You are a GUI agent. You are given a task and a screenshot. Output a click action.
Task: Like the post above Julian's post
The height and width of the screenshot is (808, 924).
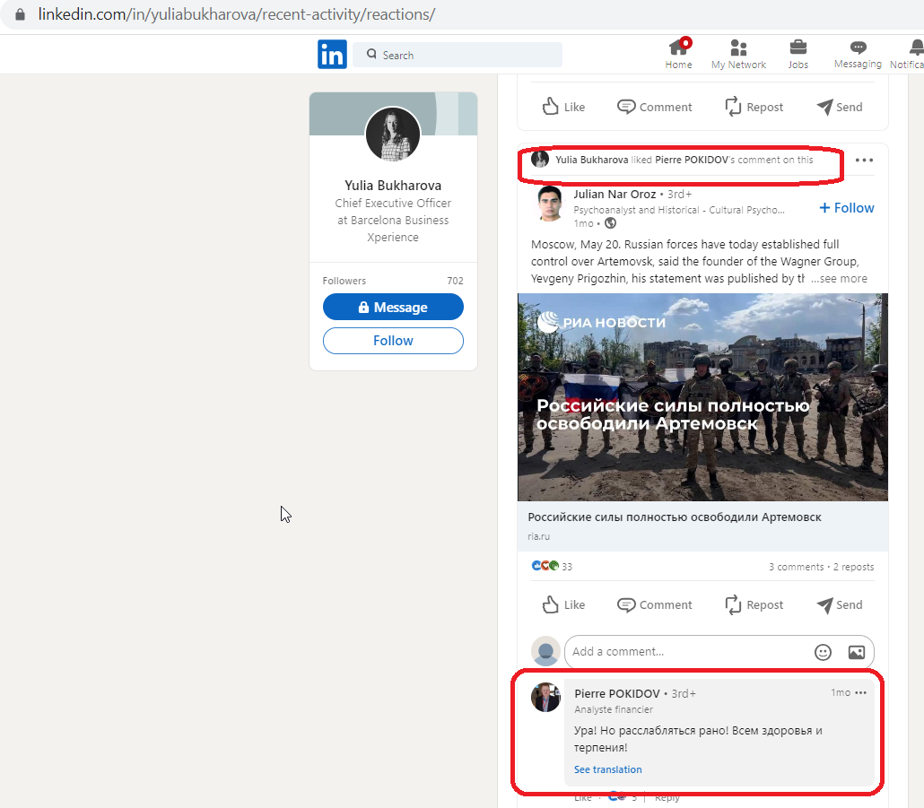tap(562, 107)
